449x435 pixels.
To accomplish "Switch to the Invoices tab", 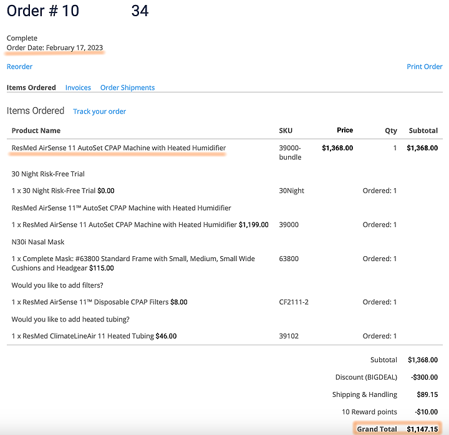I will click(x=78, y=88).
